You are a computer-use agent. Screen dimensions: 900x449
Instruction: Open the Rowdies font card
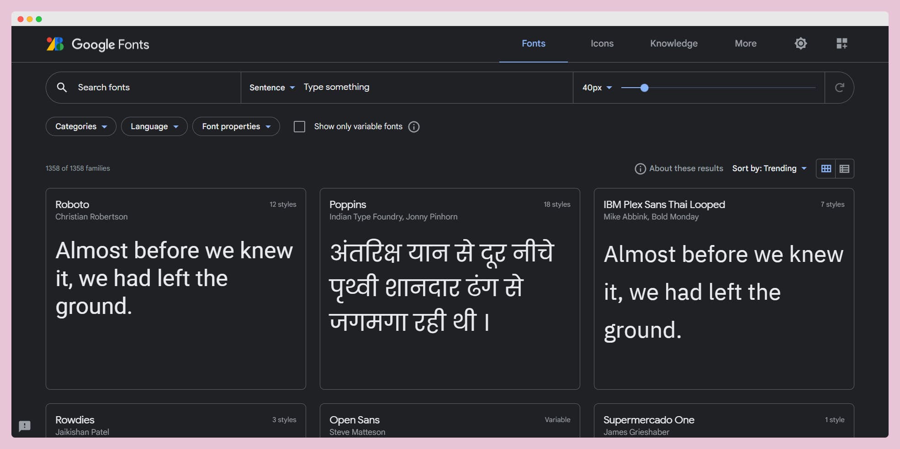(x=176, y=421)
